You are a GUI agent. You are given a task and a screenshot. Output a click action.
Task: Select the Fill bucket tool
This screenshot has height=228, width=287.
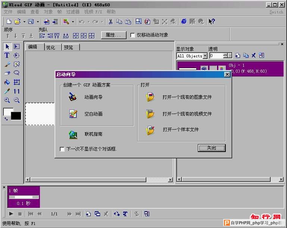[7, 82]
